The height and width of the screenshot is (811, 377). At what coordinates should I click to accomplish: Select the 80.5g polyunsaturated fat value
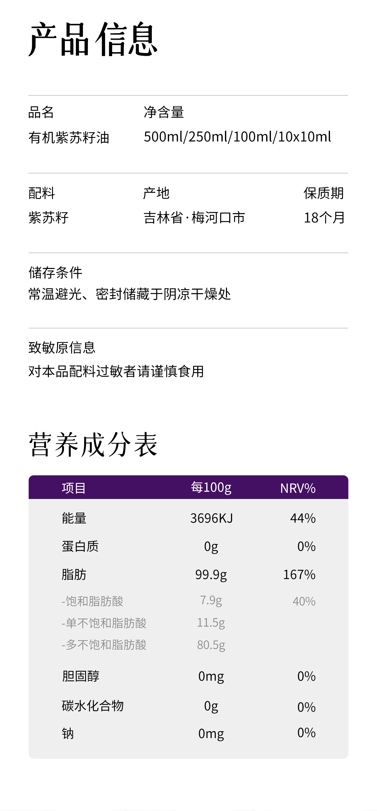pyautogui.click(x=211, y=645)
